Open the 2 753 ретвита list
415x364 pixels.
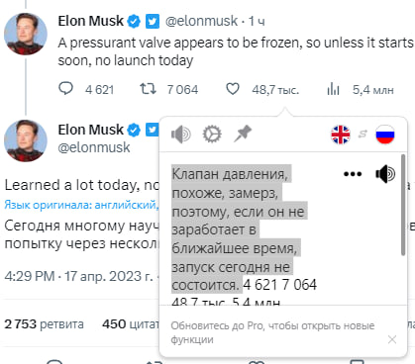point(44,324)
